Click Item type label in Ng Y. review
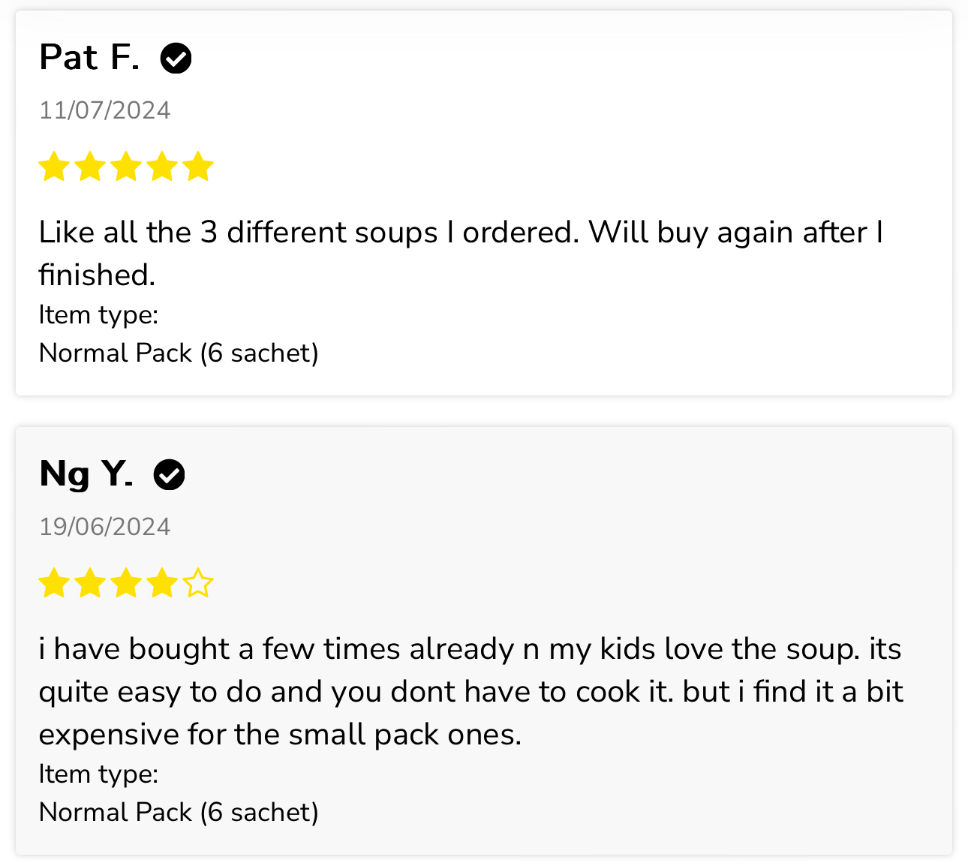This screenshot has height=866, width=968. pyautogui.click(x=99, y=774)
